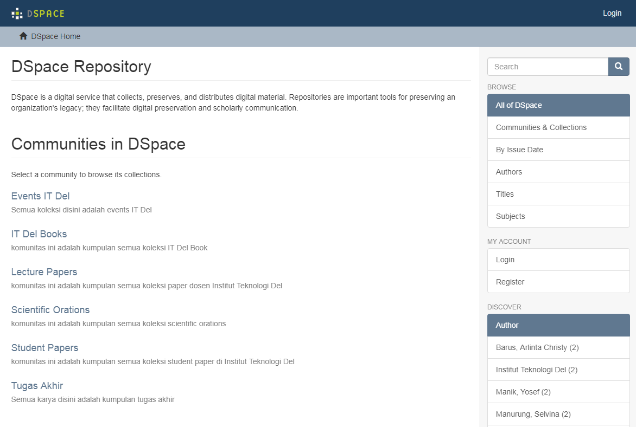Open Tugas Akhir community

pos(37,386)
